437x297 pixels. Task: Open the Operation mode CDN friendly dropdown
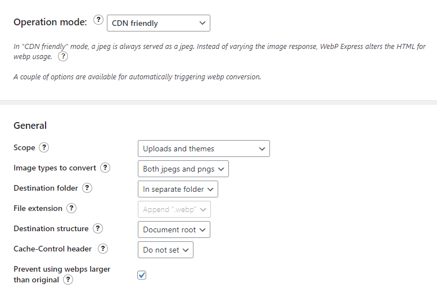point(159,23)
